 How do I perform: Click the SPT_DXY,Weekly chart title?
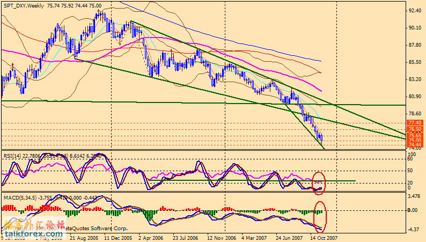tap(24, 6)
